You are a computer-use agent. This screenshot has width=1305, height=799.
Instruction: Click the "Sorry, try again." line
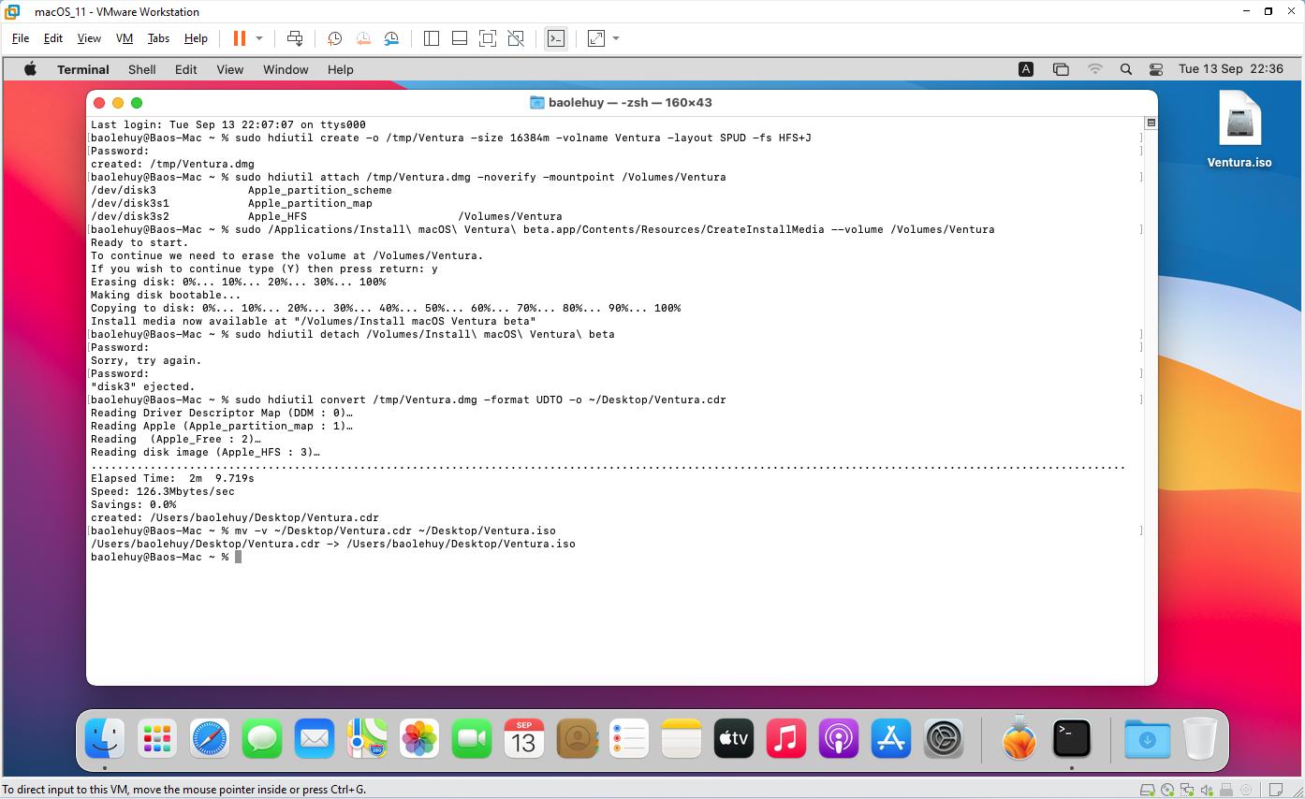pyautogui.click(x=146, y=360)
